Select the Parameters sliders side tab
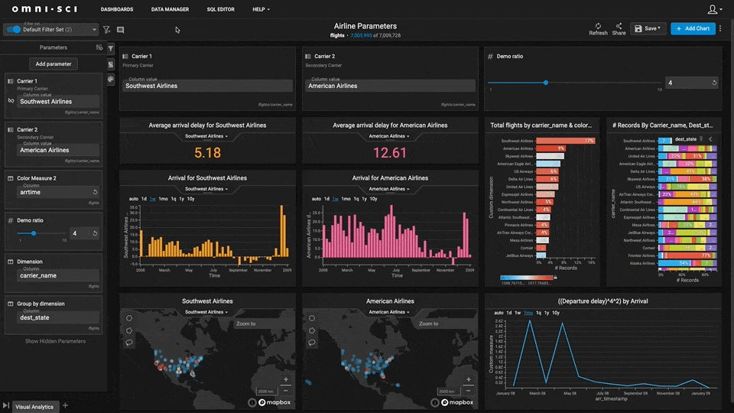734x413 pixels. coord(110,64)
